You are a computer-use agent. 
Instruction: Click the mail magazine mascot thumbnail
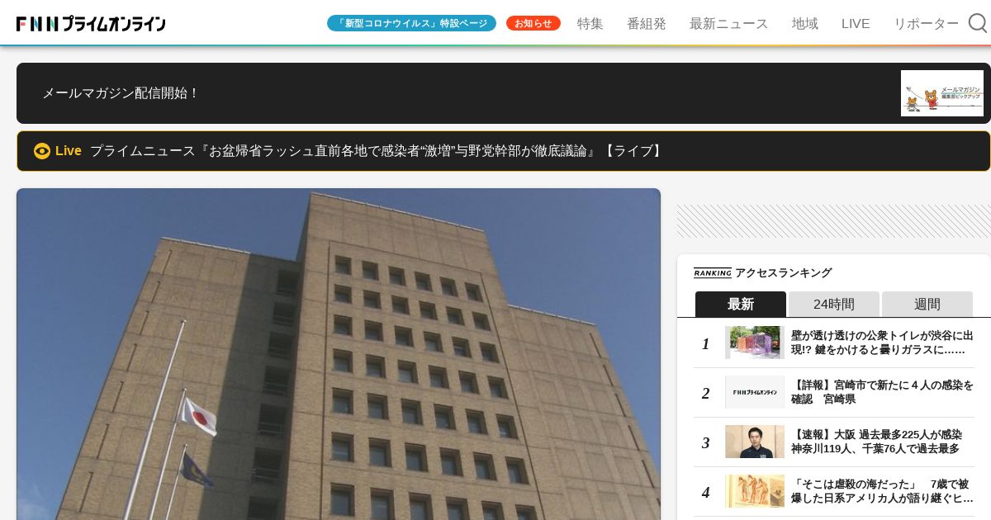(942, 93)
